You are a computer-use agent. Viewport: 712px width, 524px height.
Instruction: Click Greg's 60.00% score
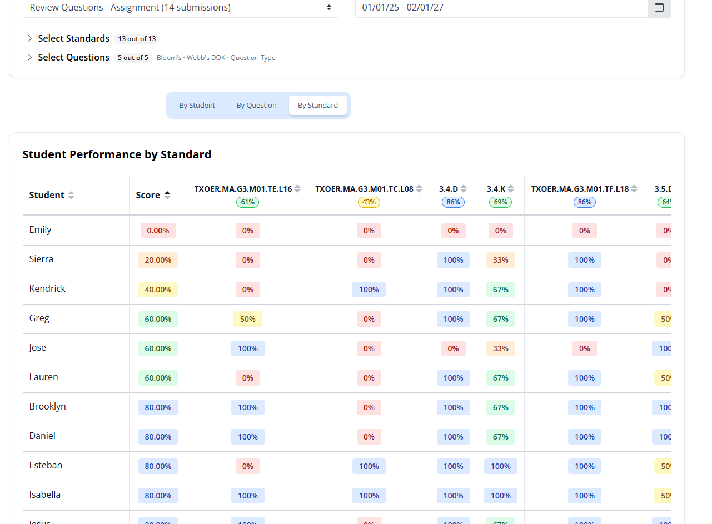click(x=158, y=319)
